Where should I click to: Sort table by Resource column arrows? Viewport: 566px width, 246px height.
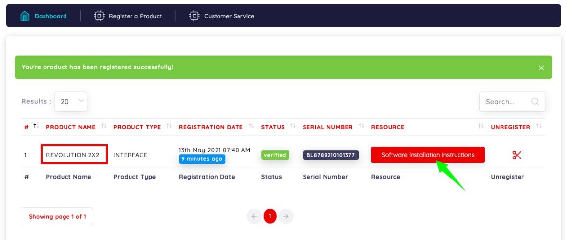(x=481, y=126)
